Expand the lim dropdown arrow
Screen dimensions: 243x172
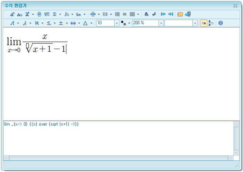(84, 14)
